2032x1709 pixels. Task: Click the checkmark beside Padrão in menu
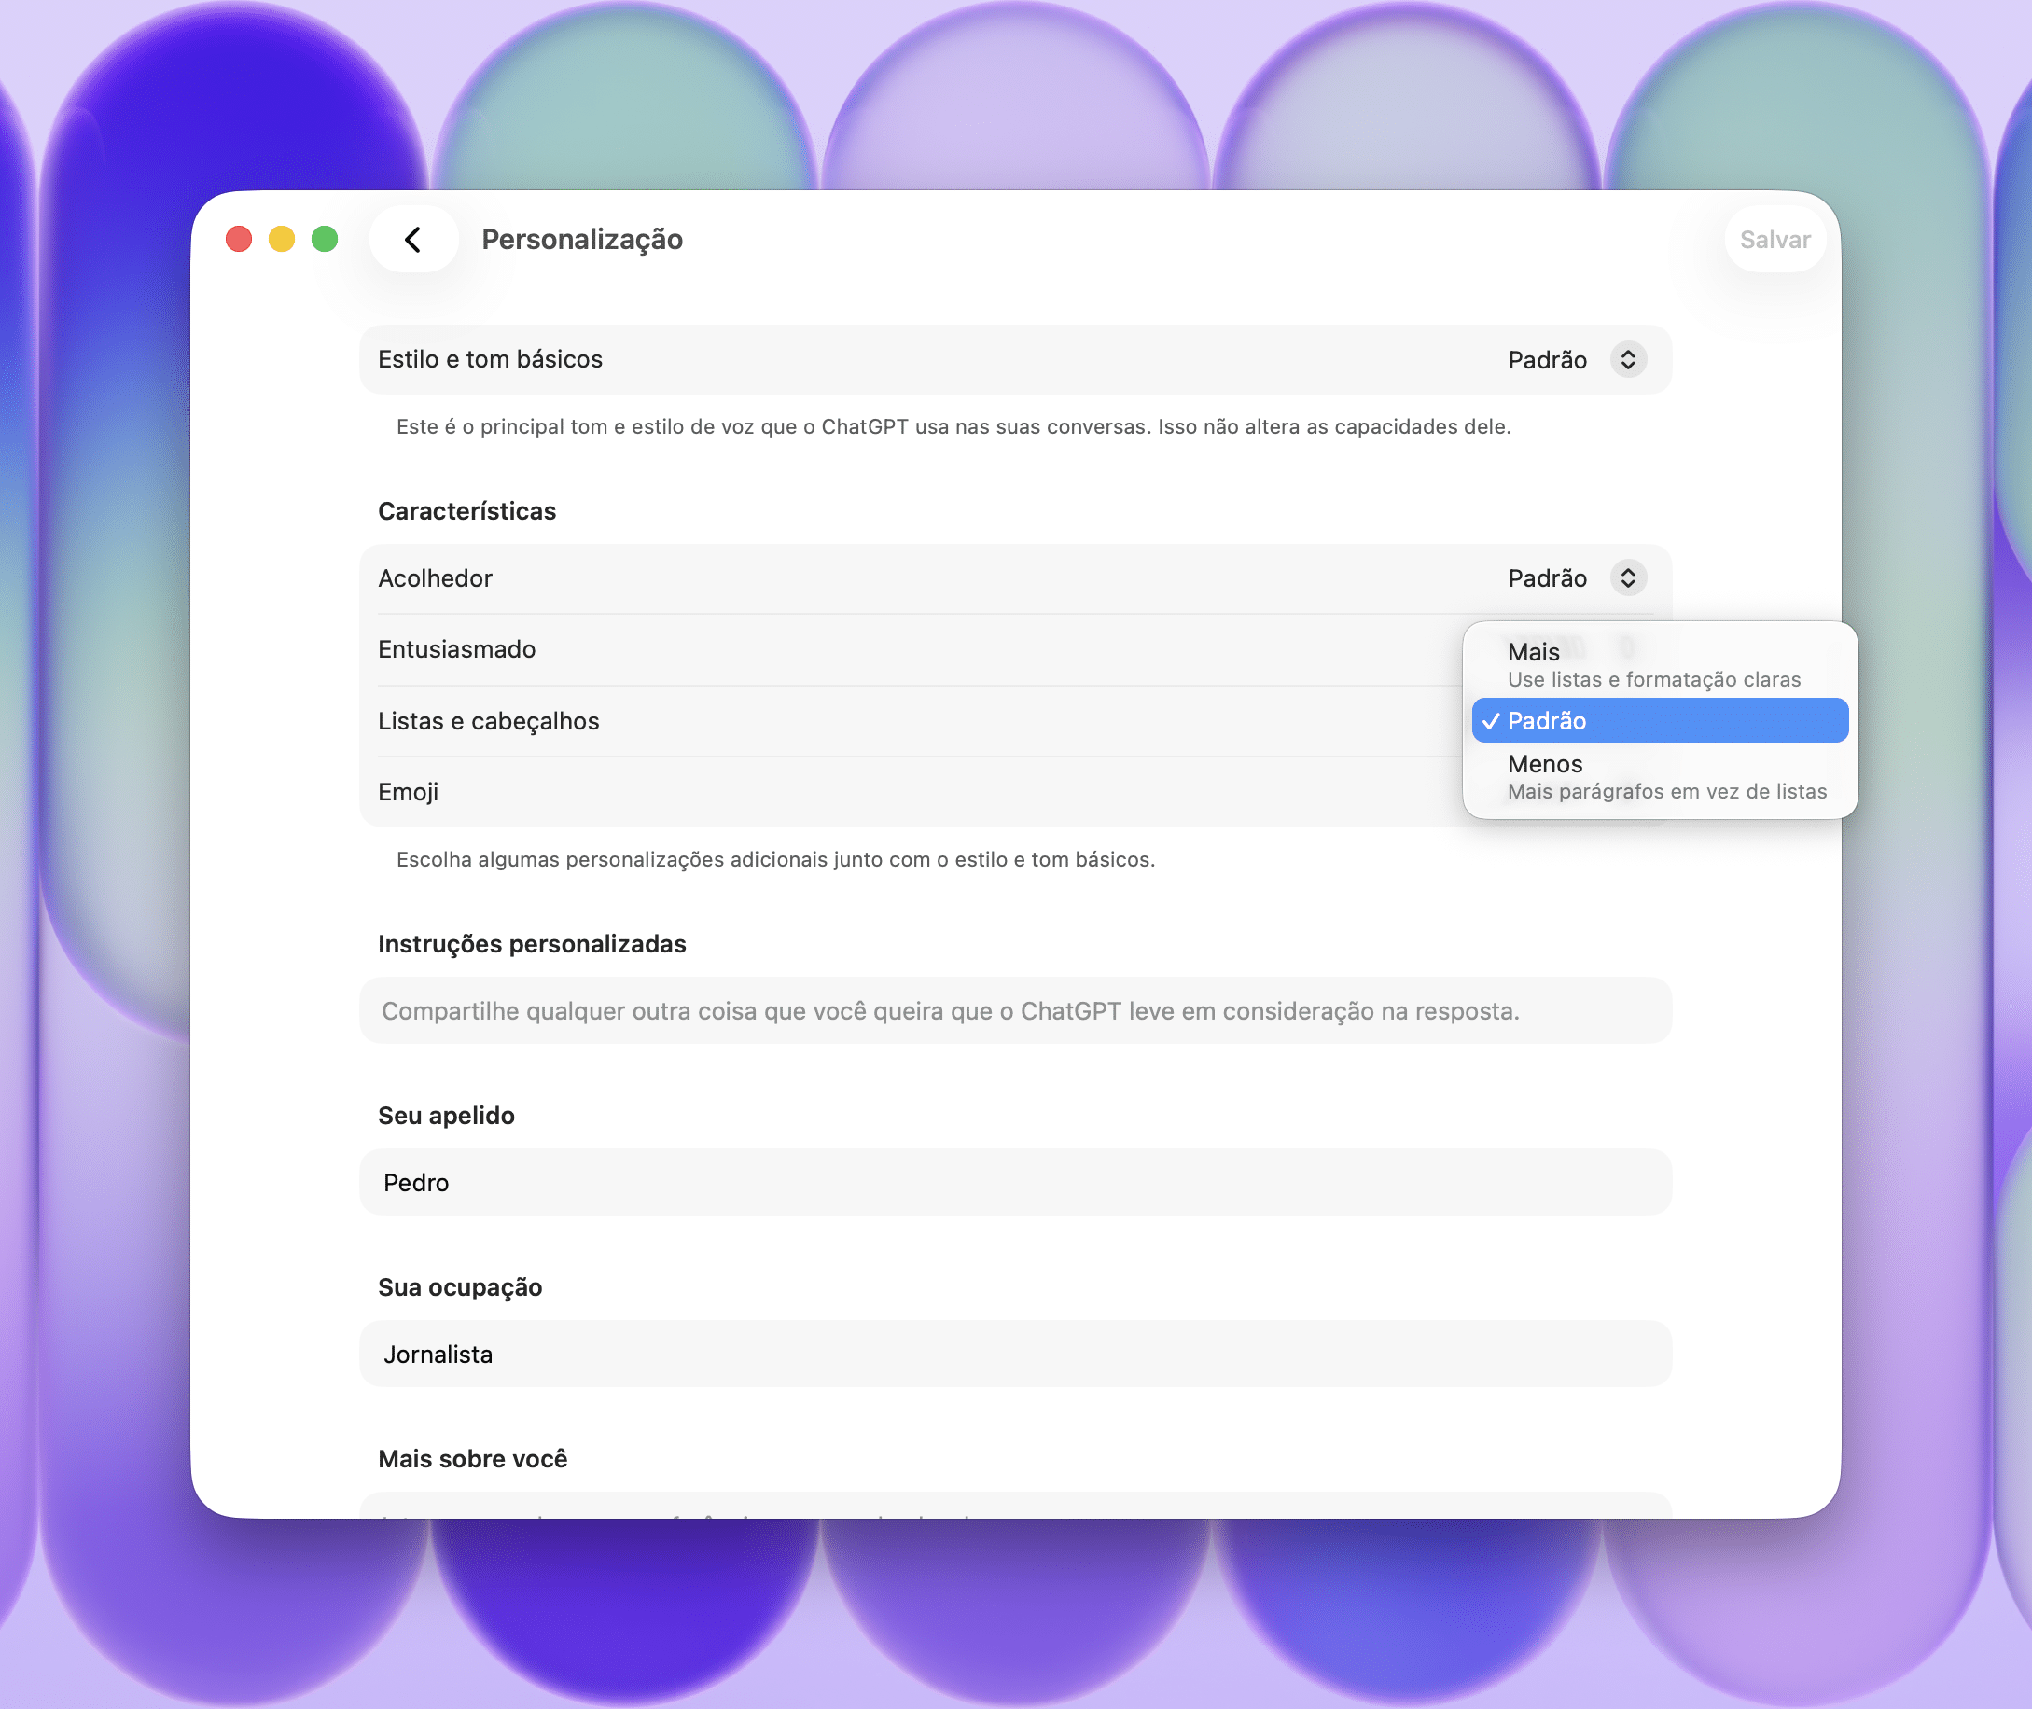click(1490, 721)
